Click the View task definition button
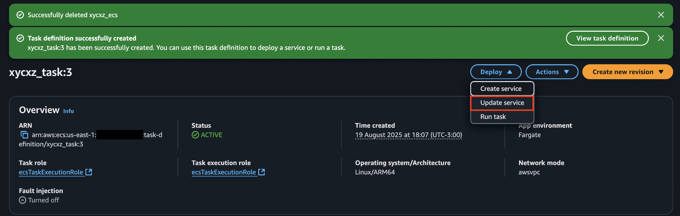 click(x=607, y=38)
